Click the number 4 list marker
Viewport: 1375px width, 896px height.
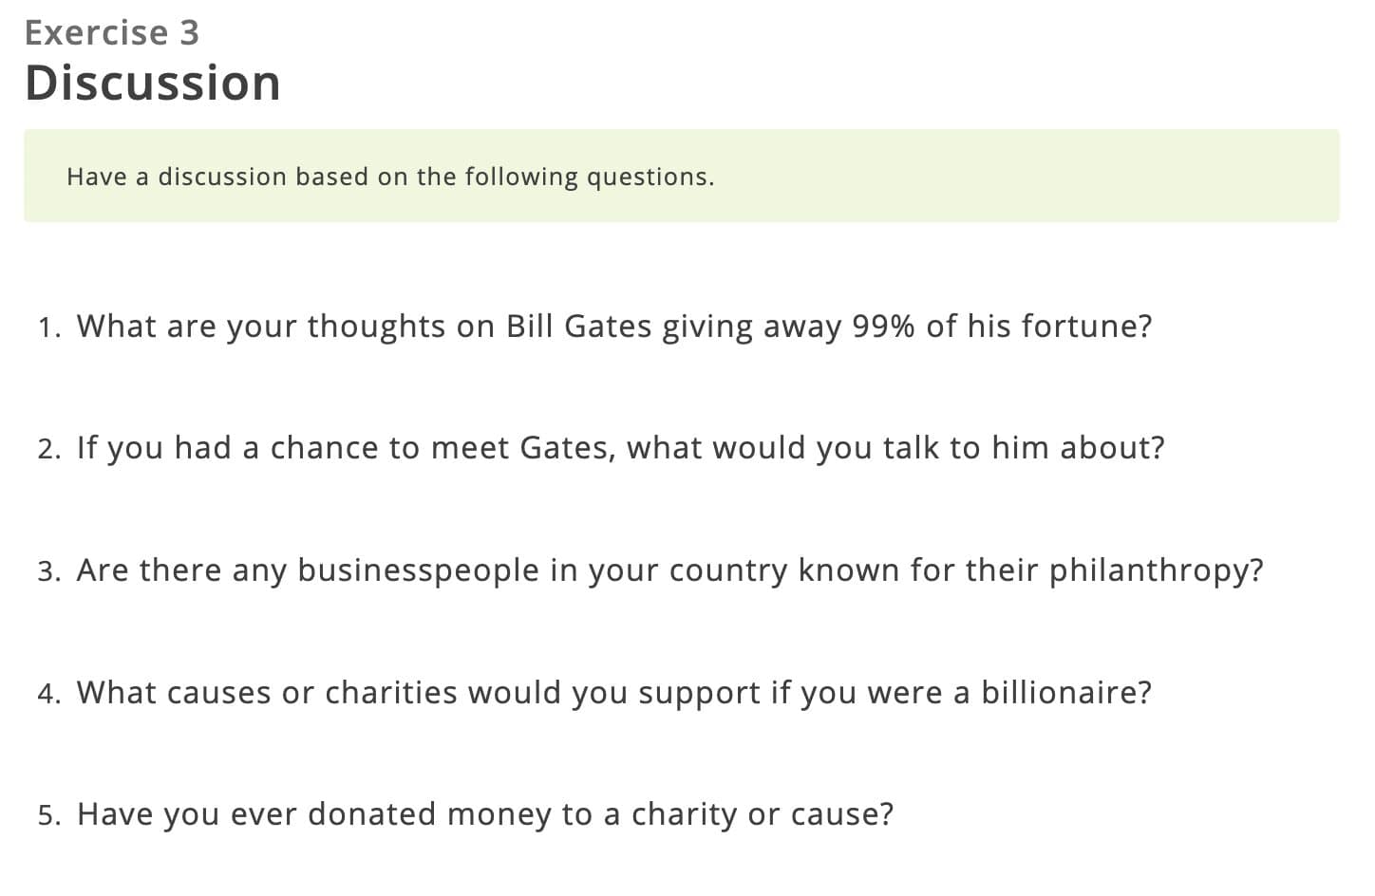click(x=48, y=695)
